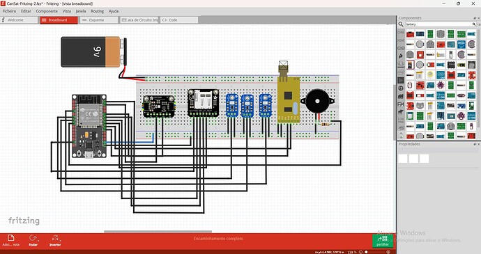481x254 pixels.
Task: Open the Componente menu
Action: pos(47,11)
